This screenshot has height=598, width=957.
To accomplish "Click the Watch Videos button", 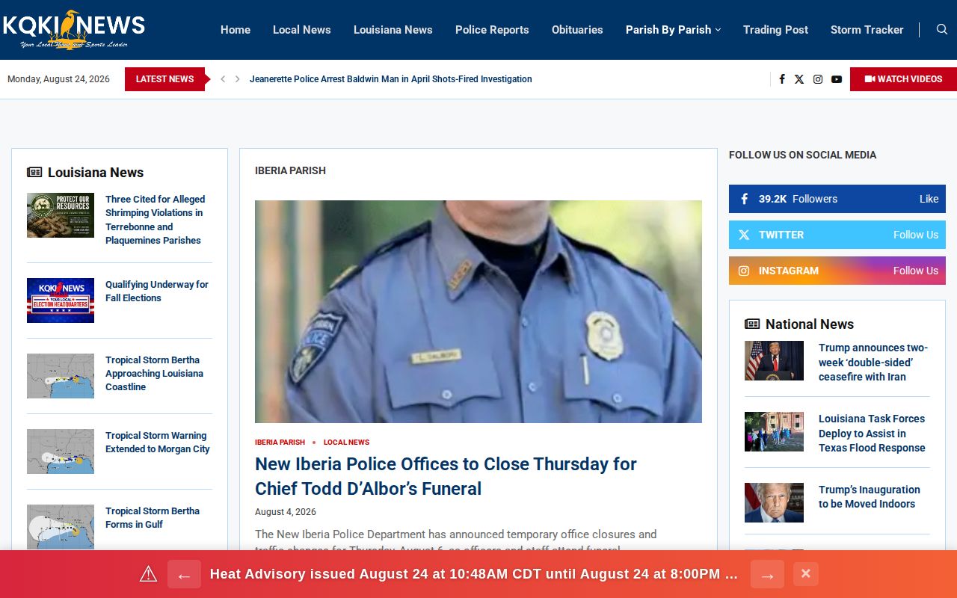I will 903,79.
